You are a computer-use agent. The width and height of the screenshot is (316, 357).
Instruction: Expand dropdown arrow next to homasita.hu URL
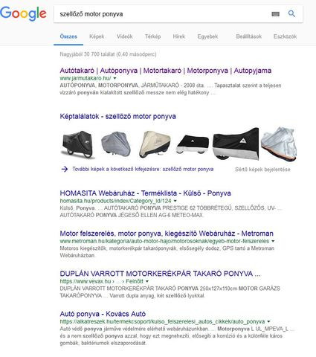point(175,201)
